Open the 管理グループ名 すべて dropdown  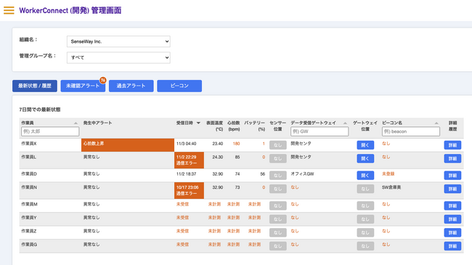tap(118, 57)
